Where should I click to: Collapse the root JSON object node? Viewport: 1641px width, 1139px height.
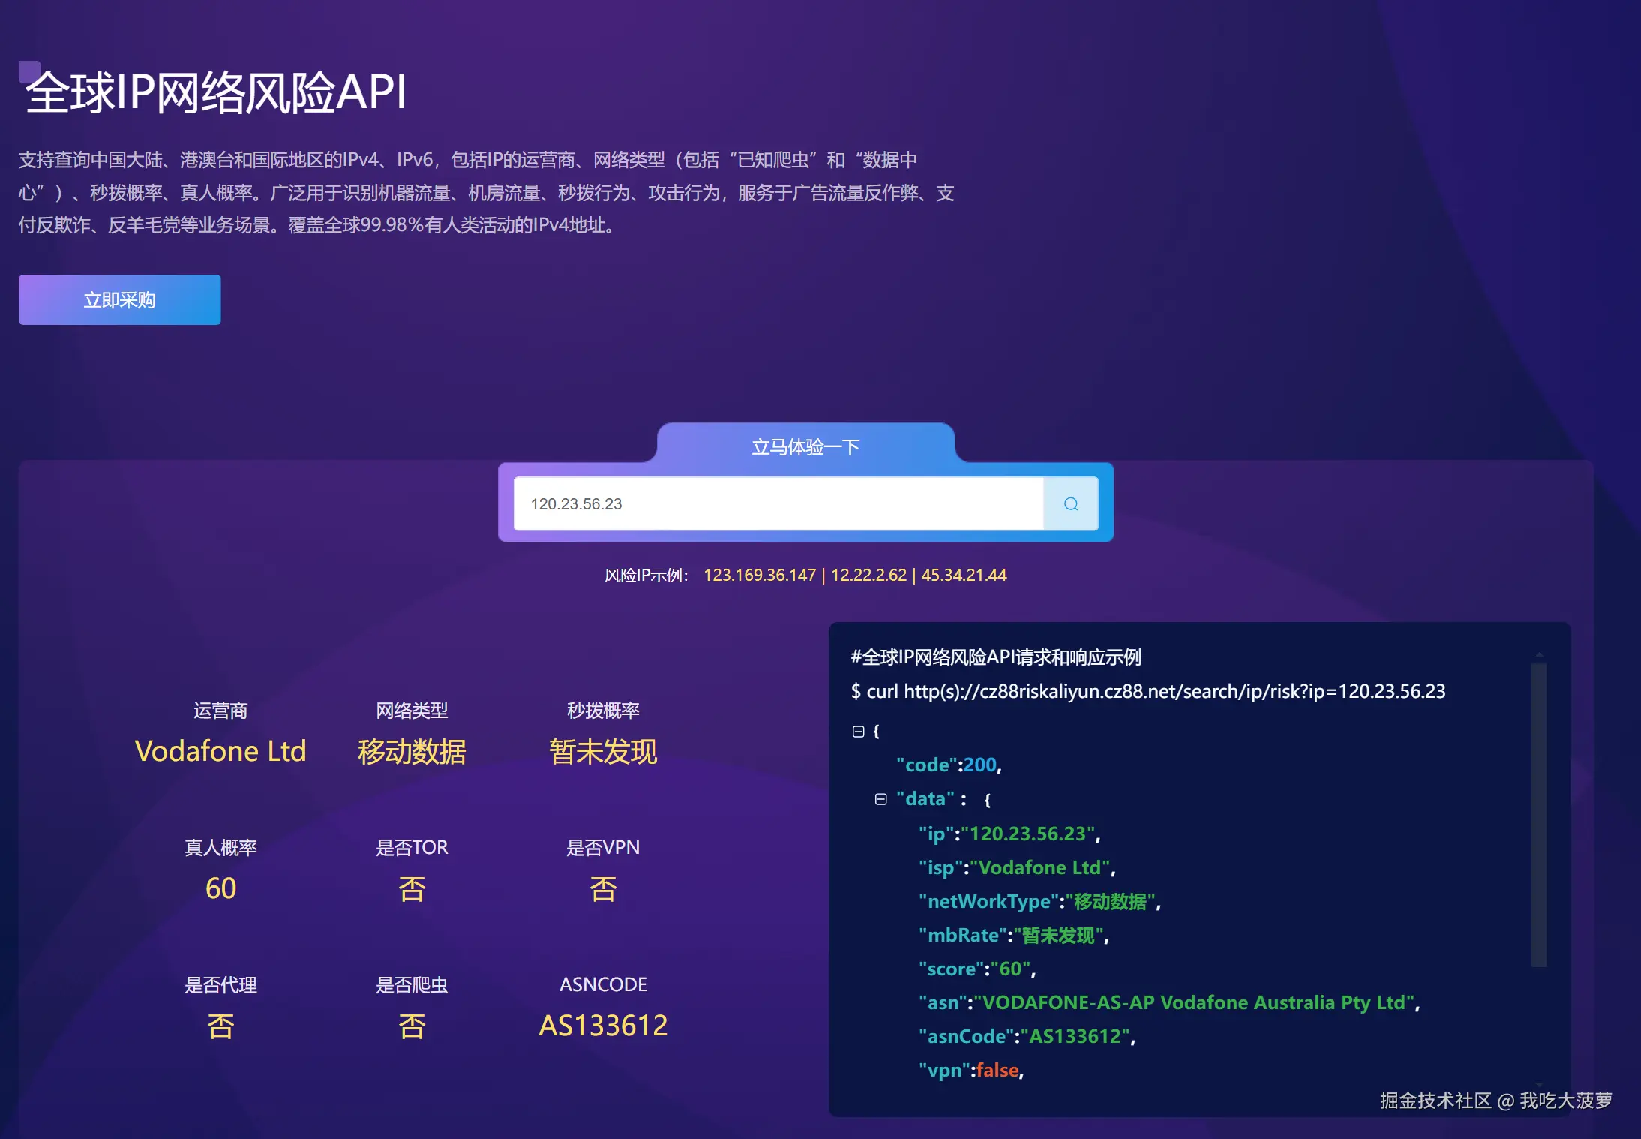tap(857, 732)
